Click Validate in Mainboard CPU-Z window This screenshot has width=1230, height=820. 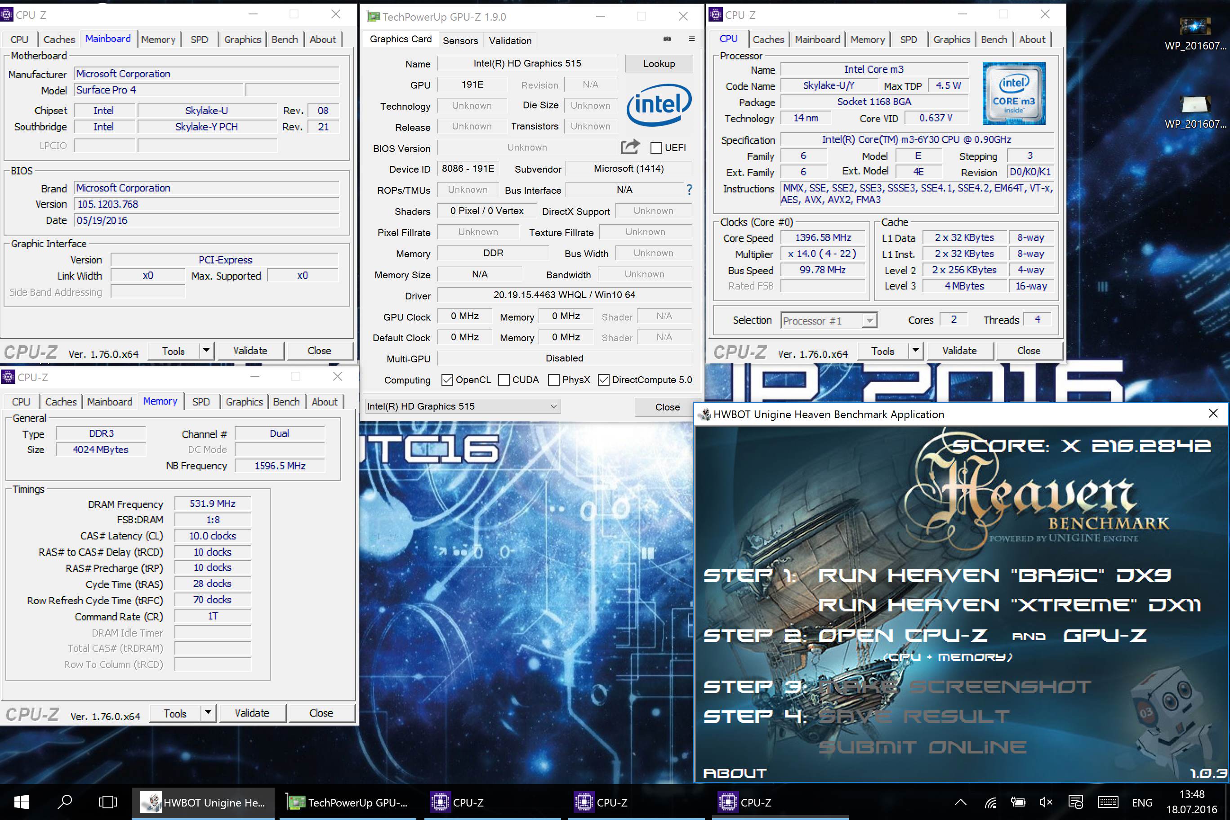click(250, 350)
